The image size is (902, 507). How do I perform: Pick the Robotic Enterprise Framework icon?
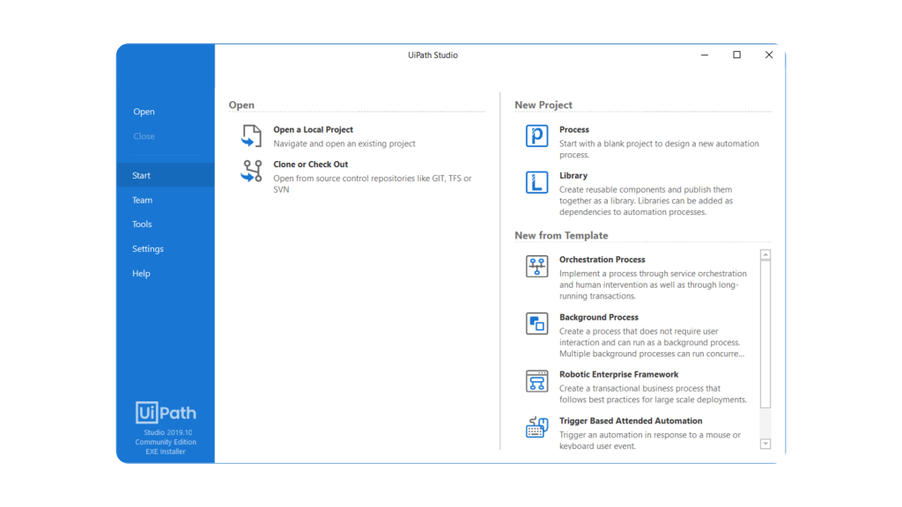coord(536,380)
